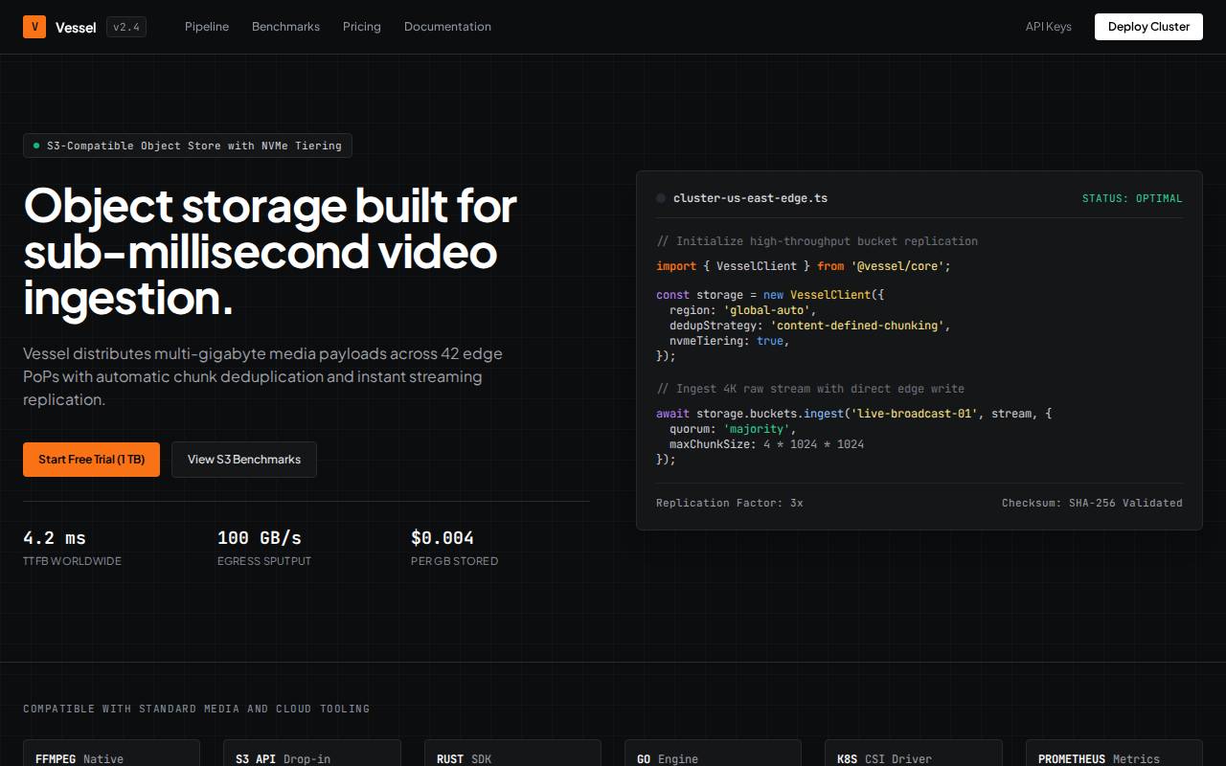Viewport: 1226px width, 766px height.
Task: Click green status dot in S3-Compatible badge
Action: point(36,146)
